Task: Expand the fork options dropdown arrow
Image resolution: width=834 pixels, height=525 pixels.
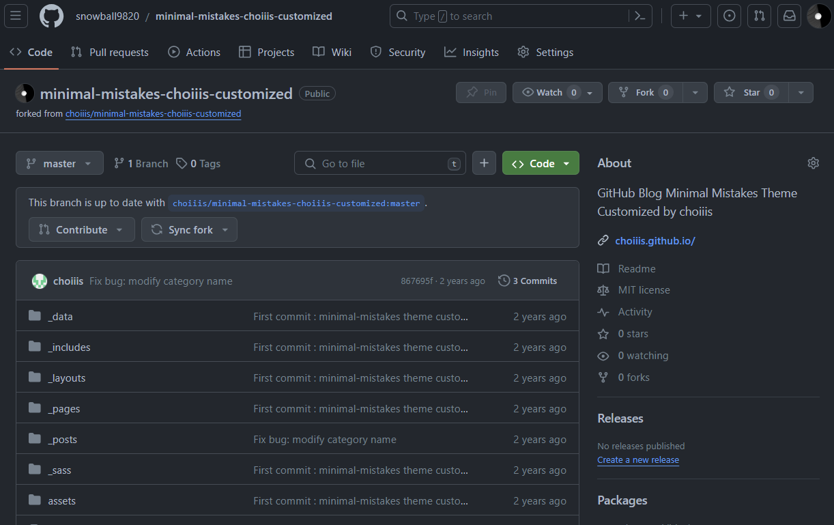Action: (695, 93)
